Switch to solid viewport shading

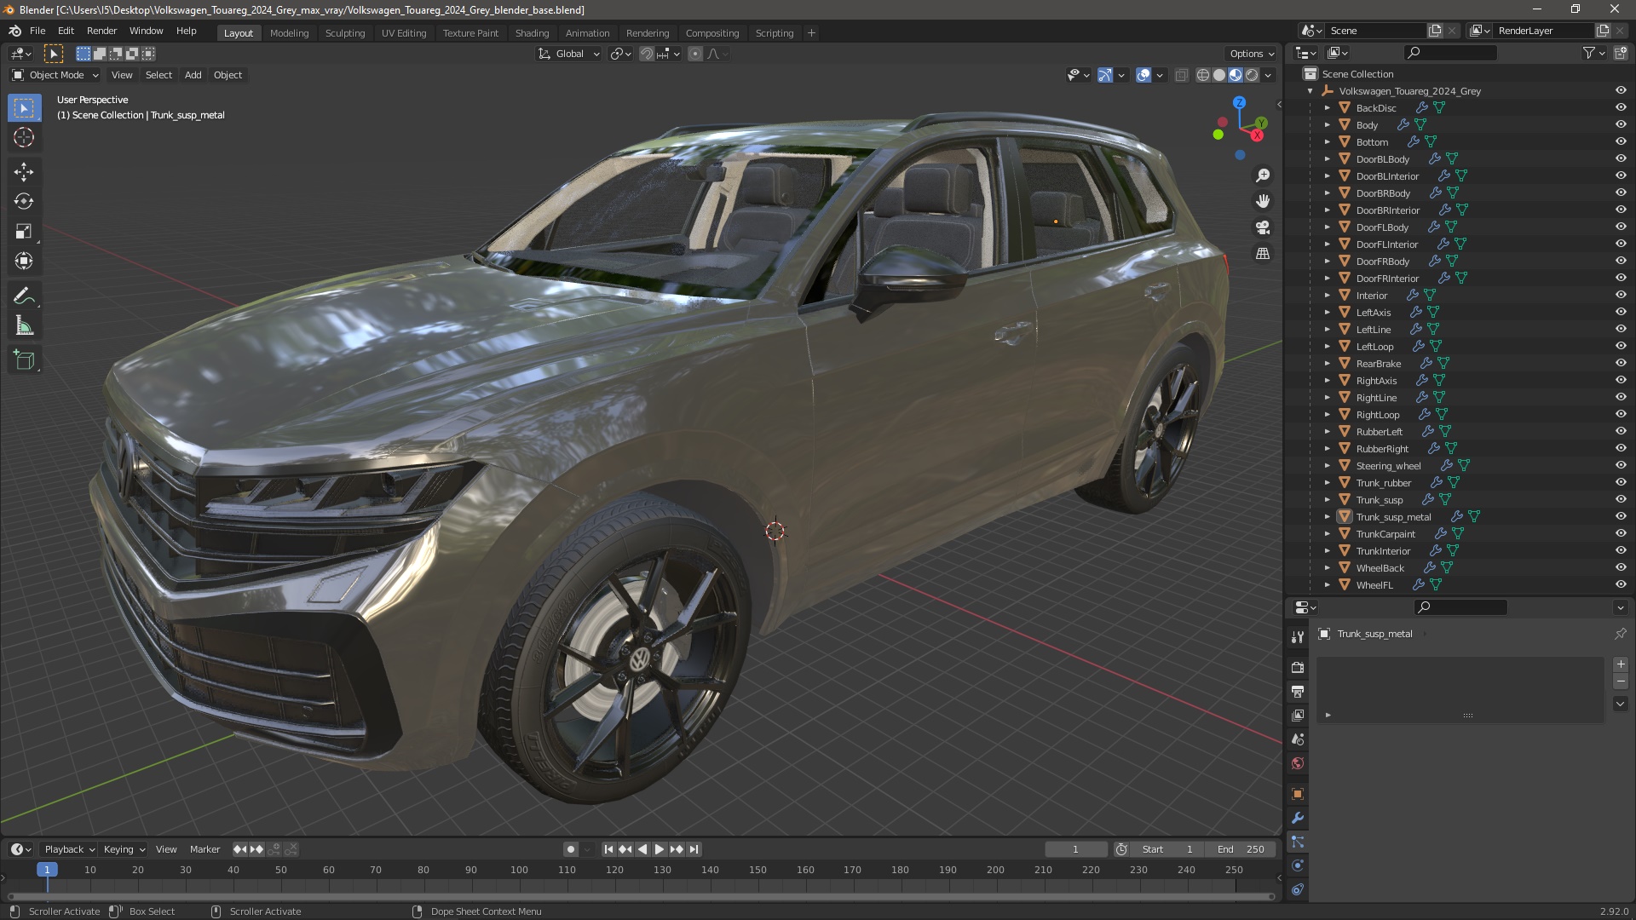(x=1219, y=75)
